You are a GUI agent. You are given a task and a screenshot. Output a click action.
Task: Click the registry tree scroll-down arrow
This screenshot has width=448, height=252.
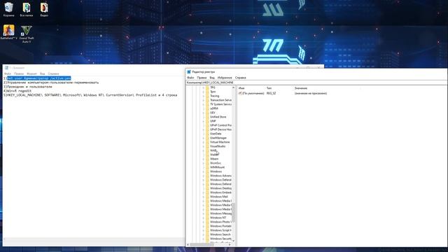(x=233, y=241)
